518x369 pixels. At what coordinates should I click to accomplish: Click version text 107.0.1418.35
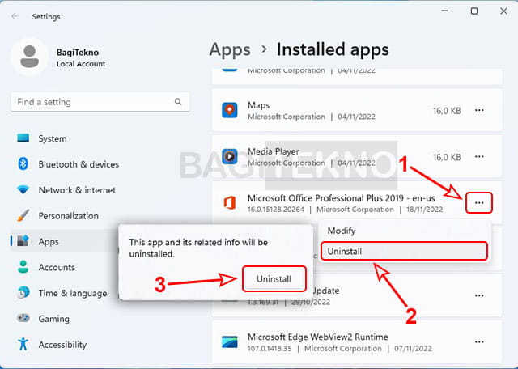pos(270,349)
